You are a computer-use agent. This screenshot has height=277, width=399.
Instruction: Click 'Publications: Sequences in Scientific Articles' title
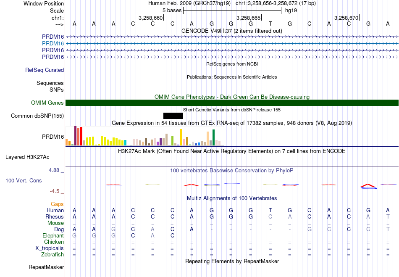232,77
